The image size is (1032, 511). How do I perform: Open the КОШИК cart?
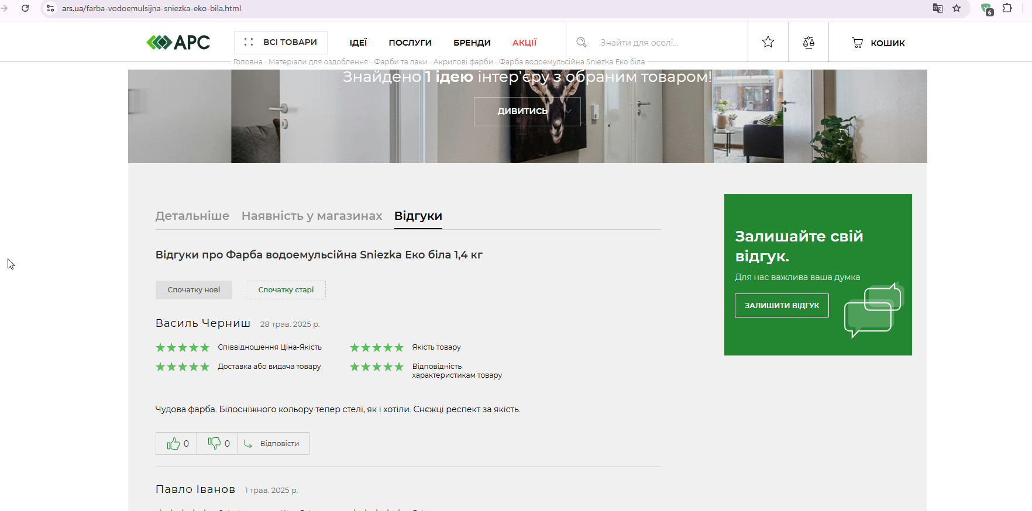878,43
